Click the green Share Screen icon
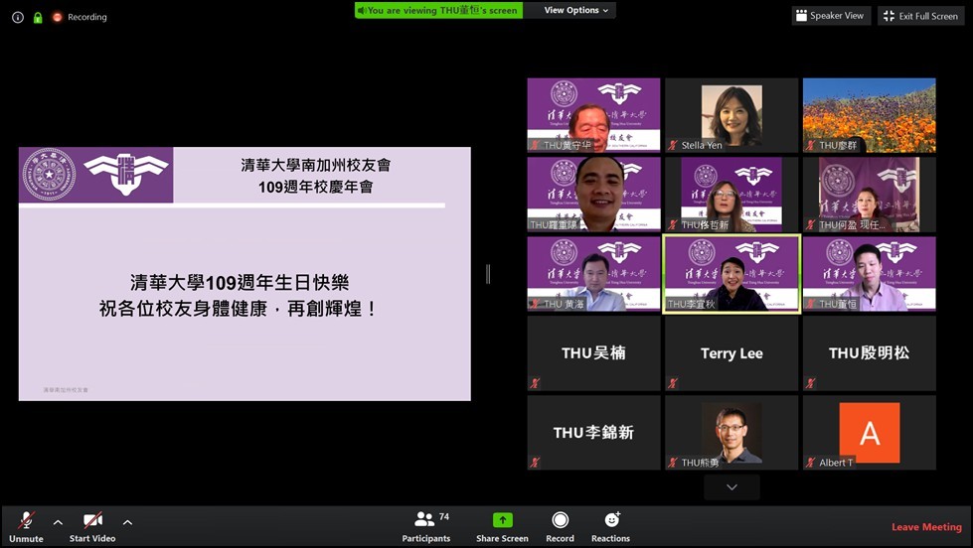Screen dimensions: 973x548 pos(502,520)
